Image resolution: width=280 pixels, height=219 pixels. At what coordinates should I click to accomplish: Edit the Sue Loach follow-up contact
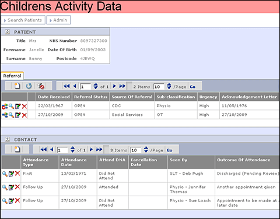[x=11, y=201]
